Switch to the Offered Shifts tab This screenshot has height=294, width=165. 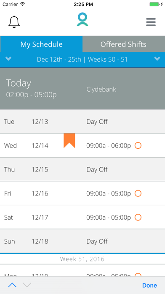tap(123, 44)
